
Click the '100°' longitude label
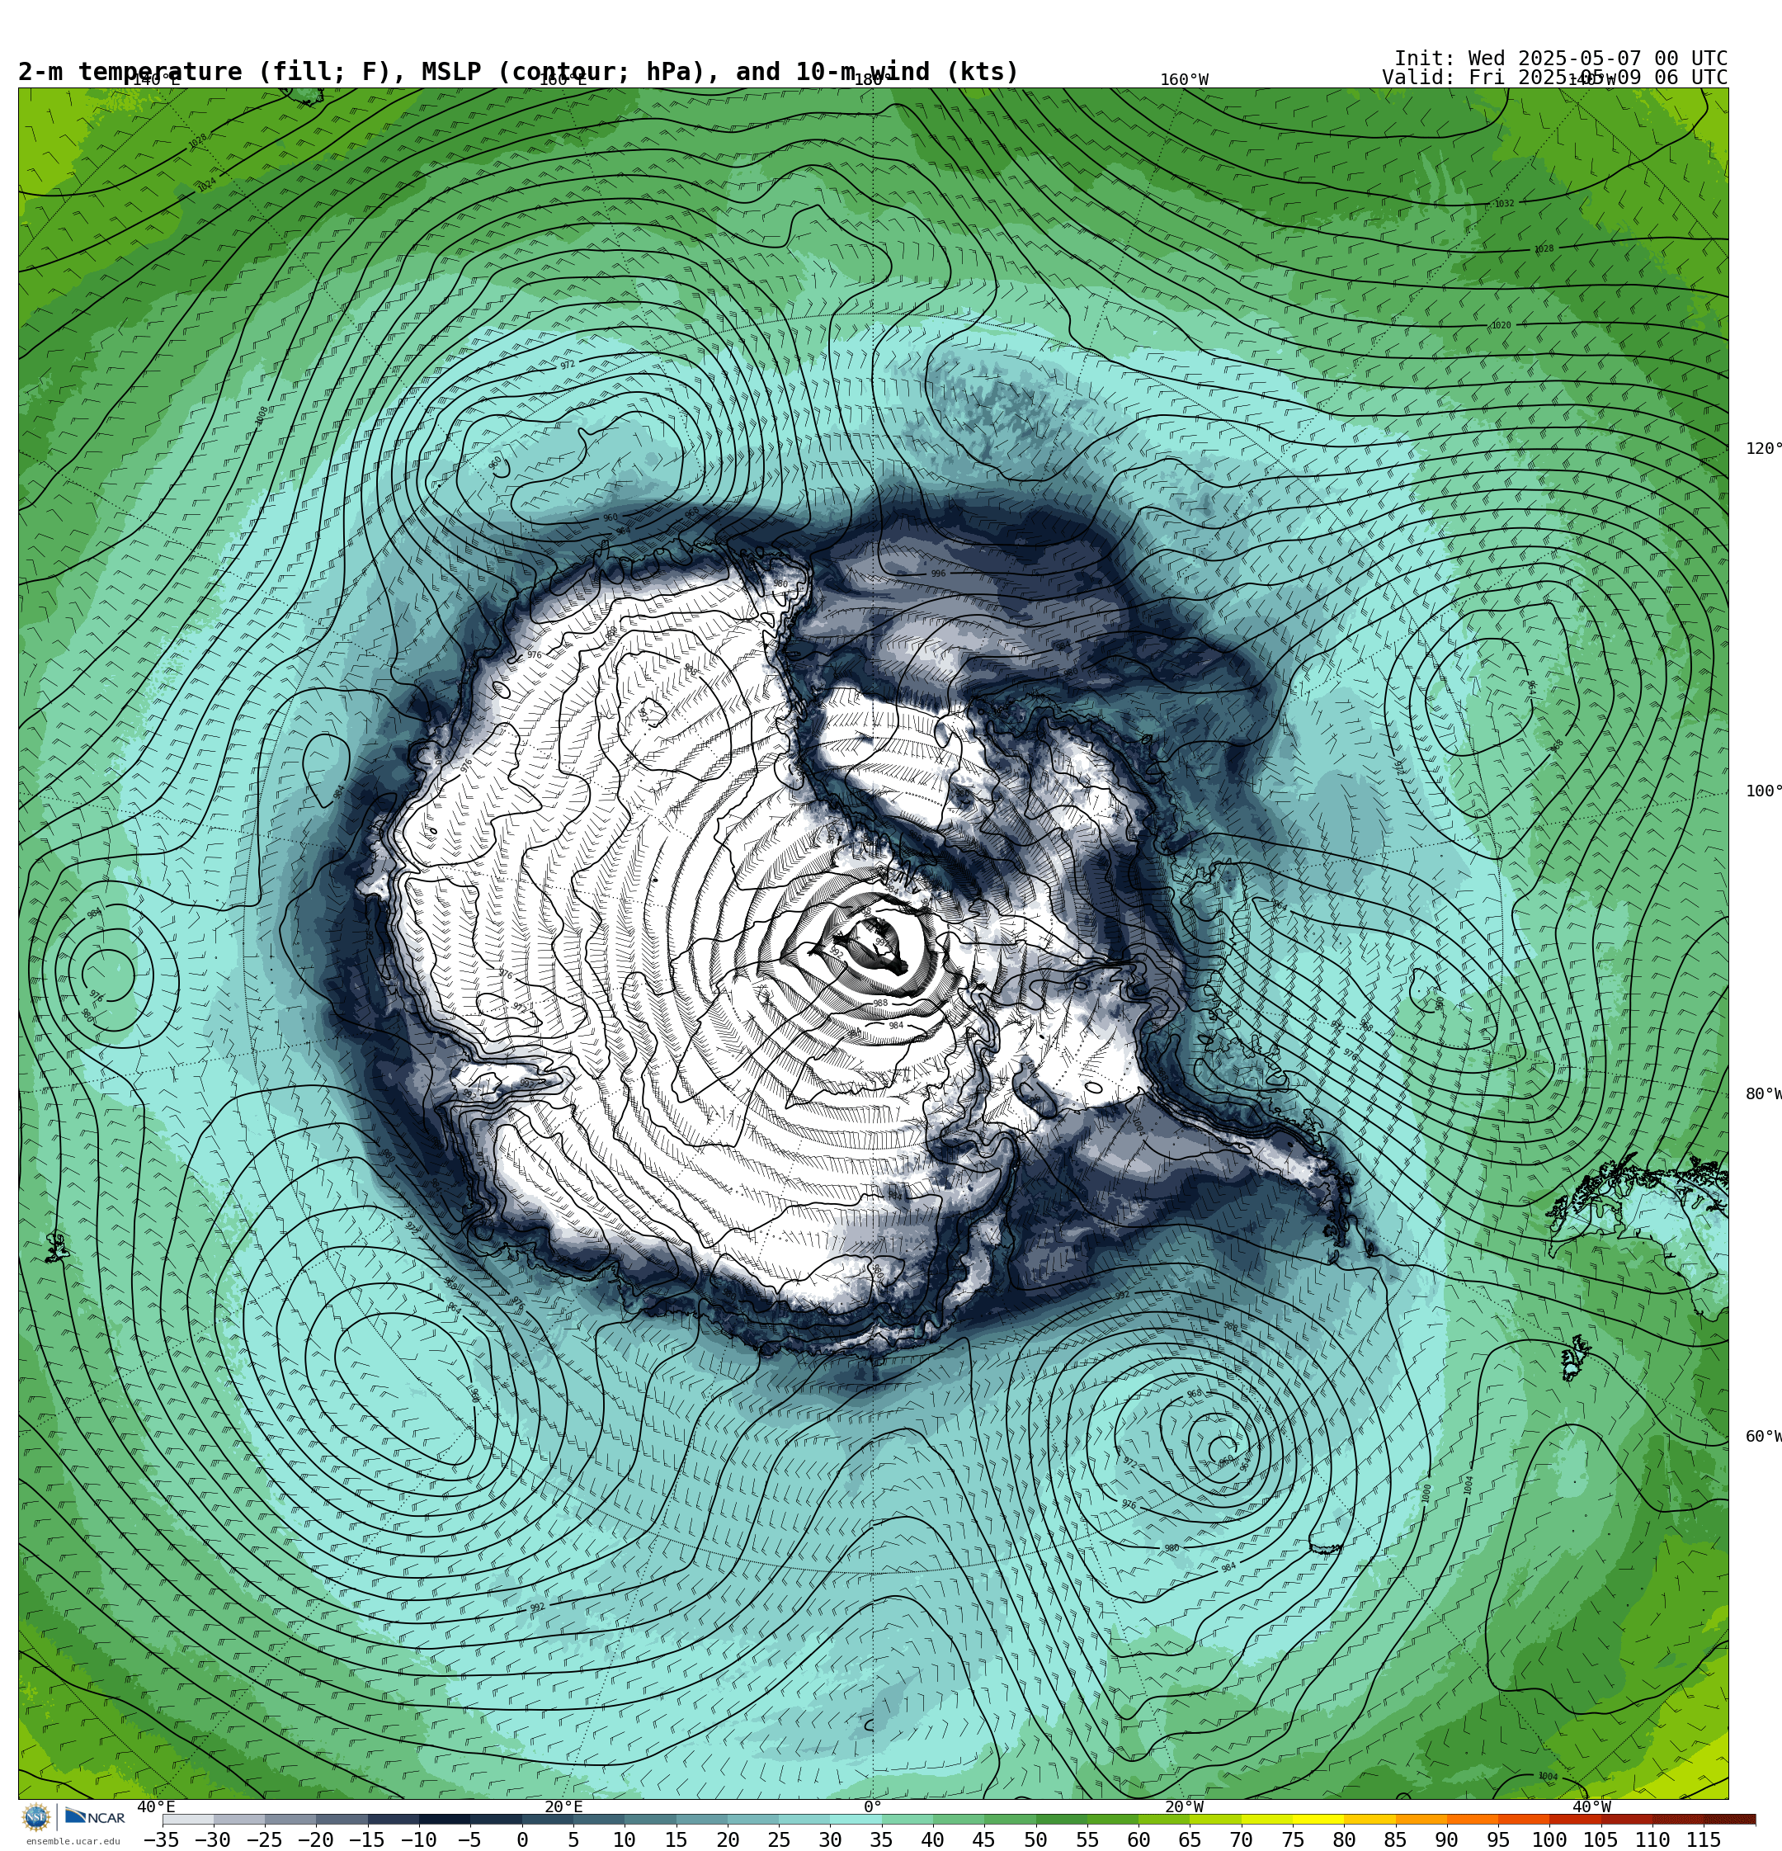click(1763, 791)
